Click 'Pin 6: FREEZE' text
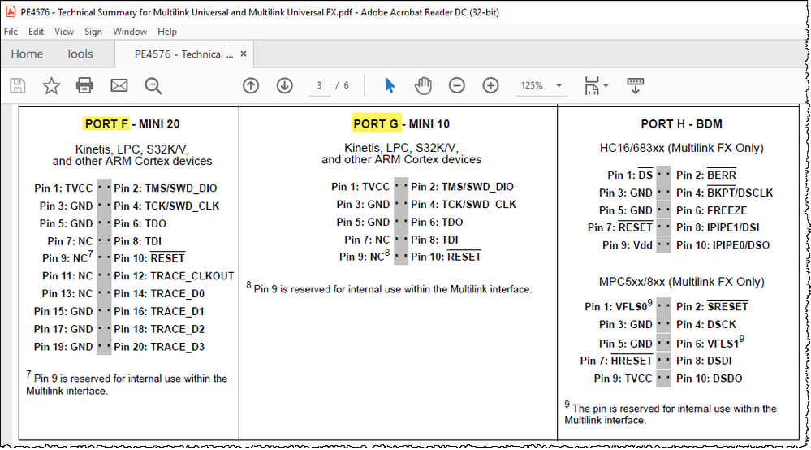The height and width of the screenshot is (450, 811). click(712, 210)
